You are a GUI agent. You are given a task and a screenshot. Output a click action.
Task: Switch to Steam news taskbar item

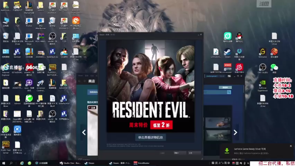click(120, 163)
